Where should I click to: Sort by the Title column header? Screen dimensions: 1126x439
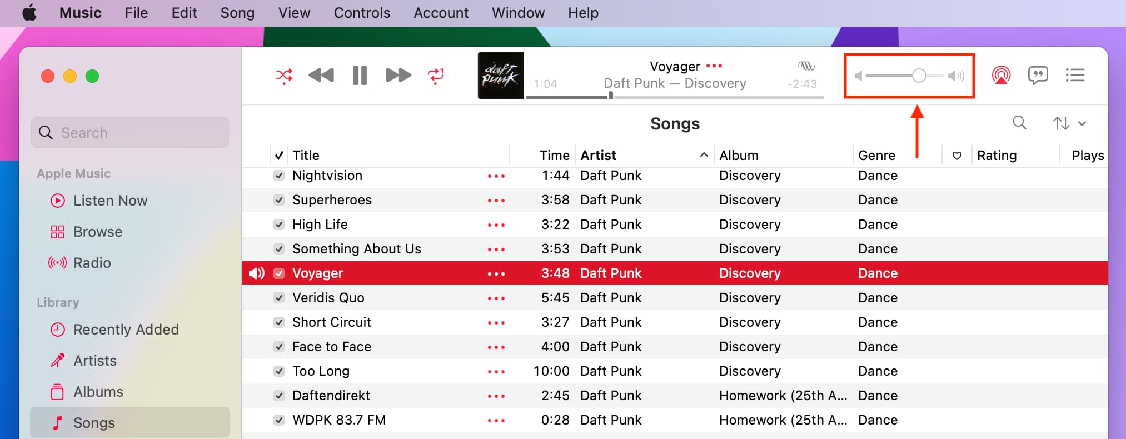[x=399, y=155]
